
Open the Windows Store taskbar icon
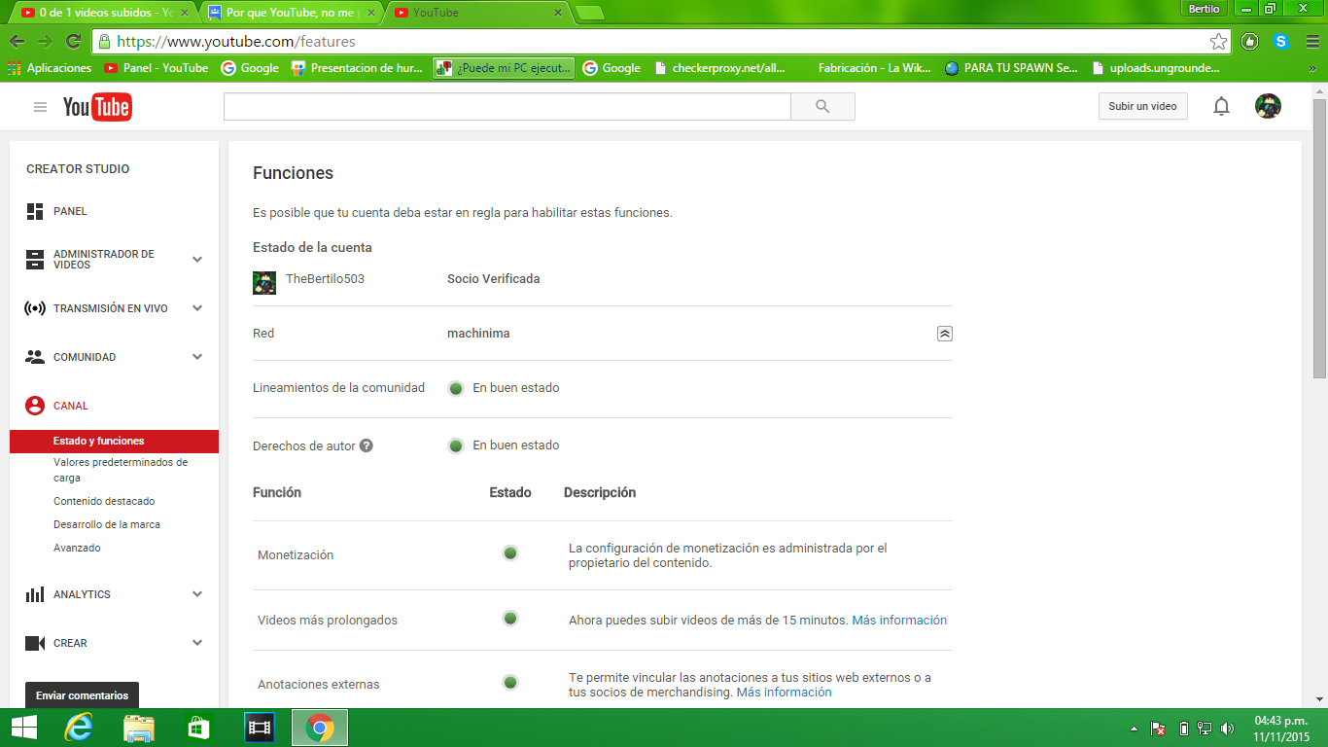pyautogui.click(x=198, y=728)
